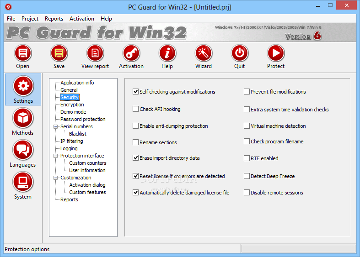Image resolution: width=360 pixels, height=257 pixels.
Task: Select Blacklist under Serial numbers
Action: pos(78,134)
